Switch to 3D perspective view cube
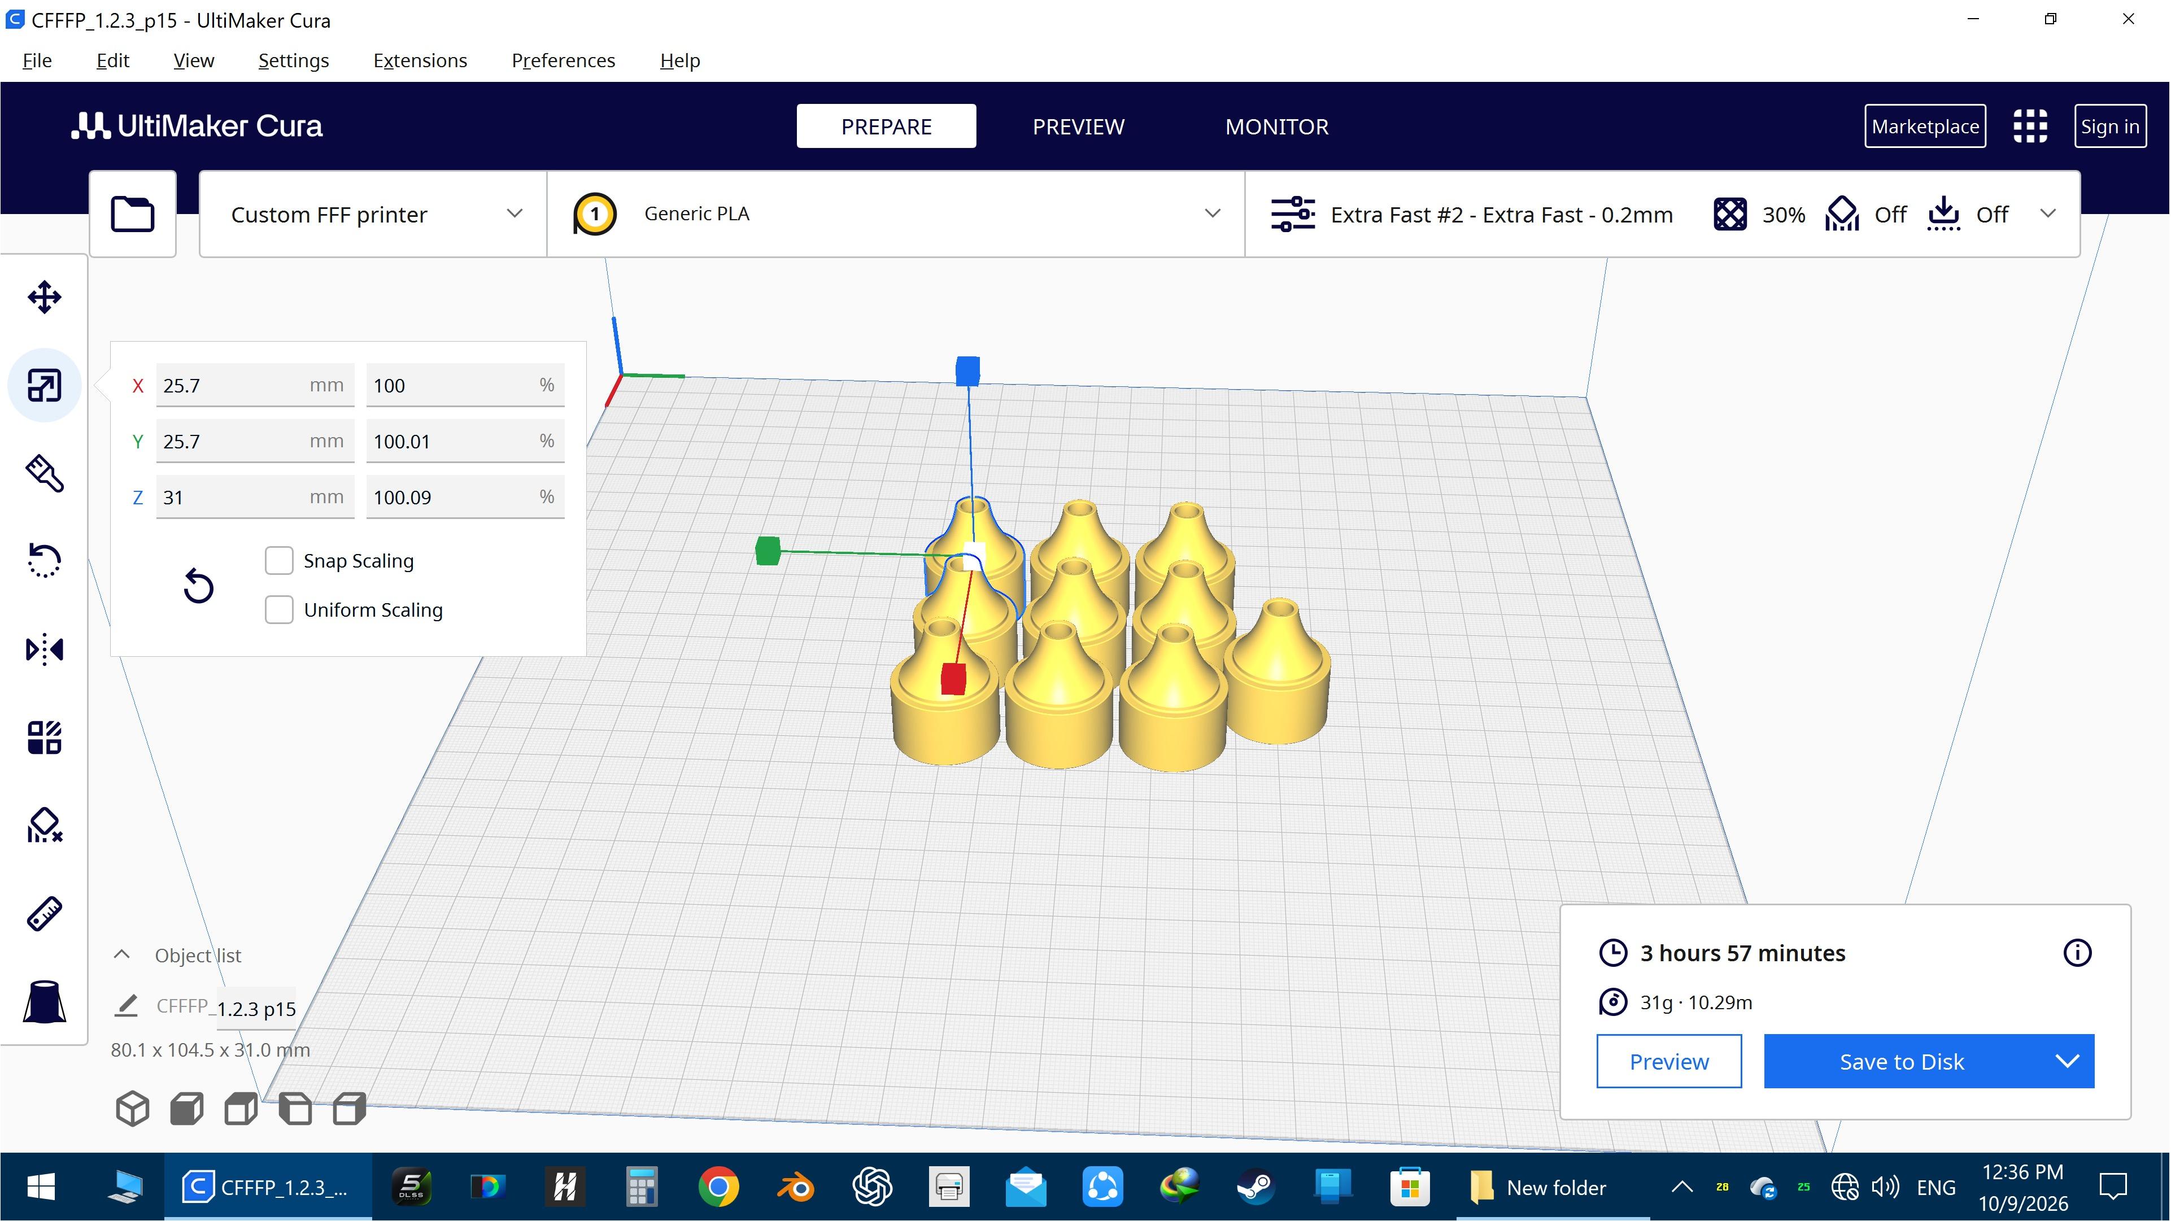Screen dimensions: 2171x1221 (x=132, y=1109)
